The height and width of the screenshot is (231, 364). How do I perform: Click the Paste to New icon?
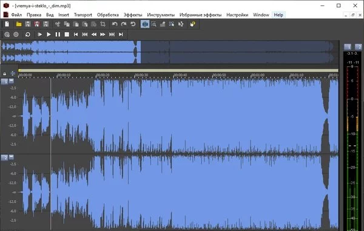94,24
